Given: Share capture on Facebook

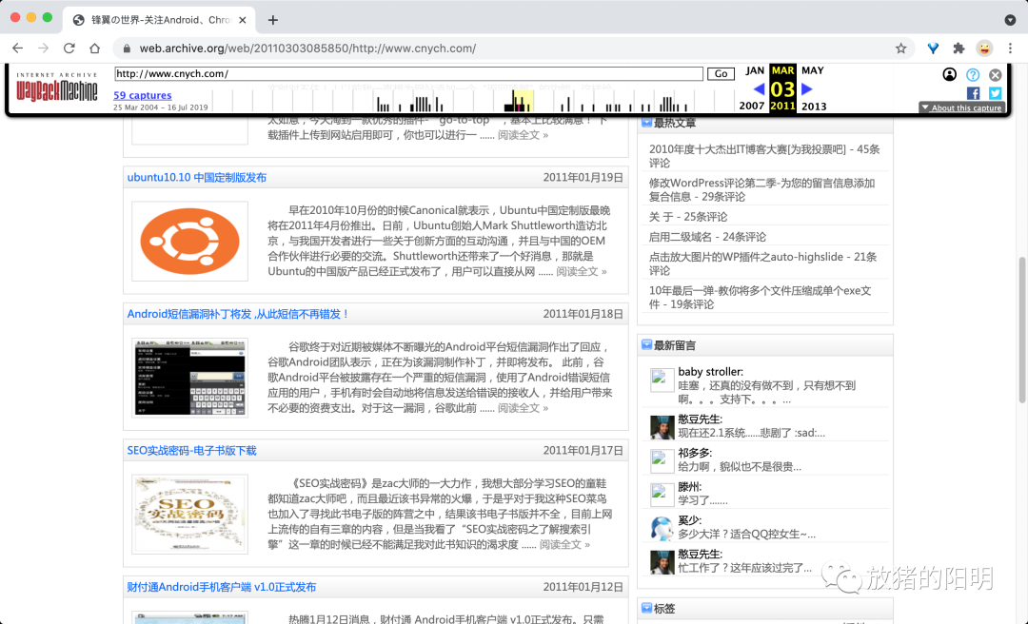Looking at the screenshot, I should tap(973, 93).
